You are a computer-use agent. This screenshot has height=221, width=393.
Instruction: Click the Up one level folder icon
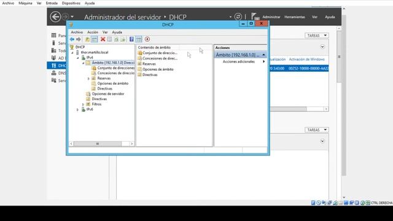click(x=87, y=39)
